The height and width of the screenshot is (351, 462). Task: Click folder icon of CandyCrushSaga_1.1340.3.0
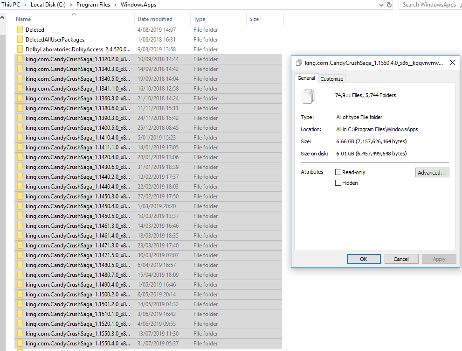(x=20, y=69)
